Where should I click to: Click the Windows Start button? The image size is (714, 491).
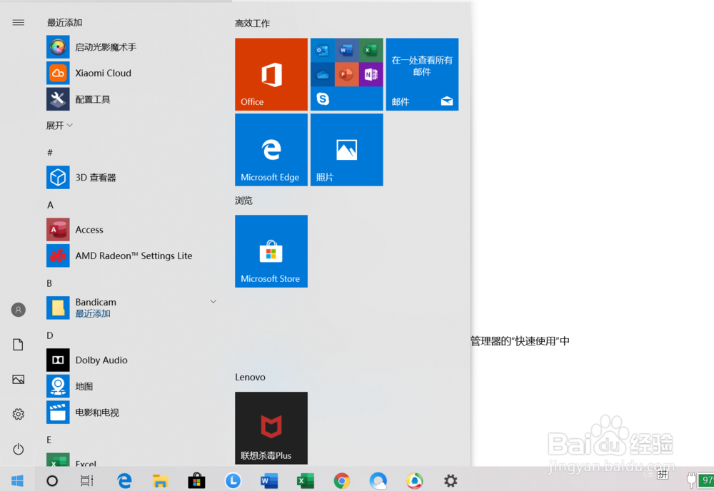17,480
